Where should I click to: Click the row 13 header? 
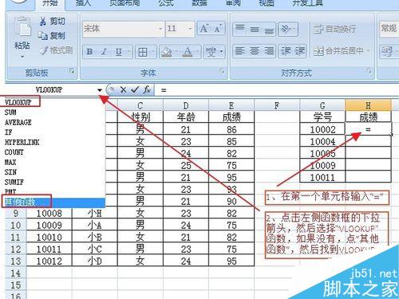15,261
